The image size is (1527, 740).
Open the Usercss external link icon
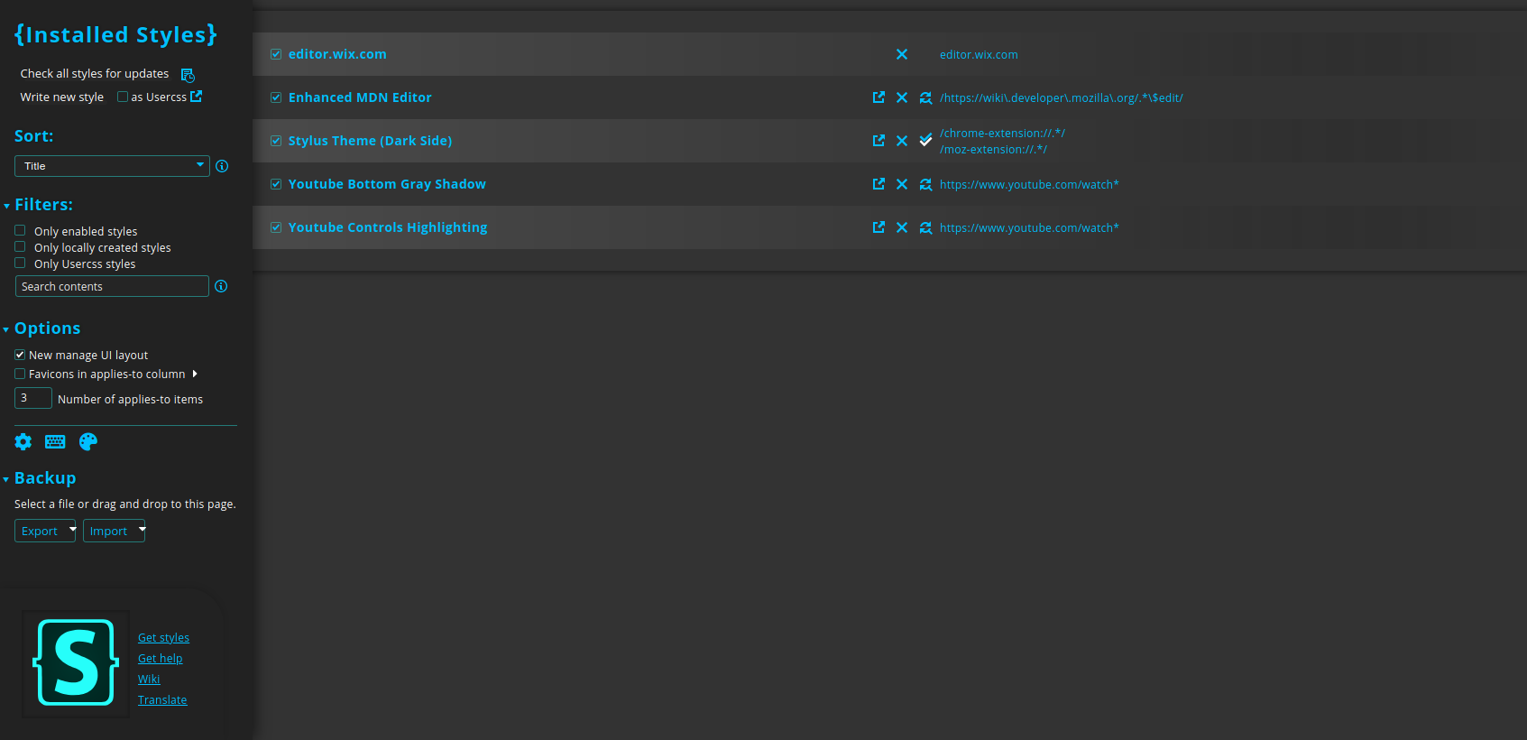point(196,97)
